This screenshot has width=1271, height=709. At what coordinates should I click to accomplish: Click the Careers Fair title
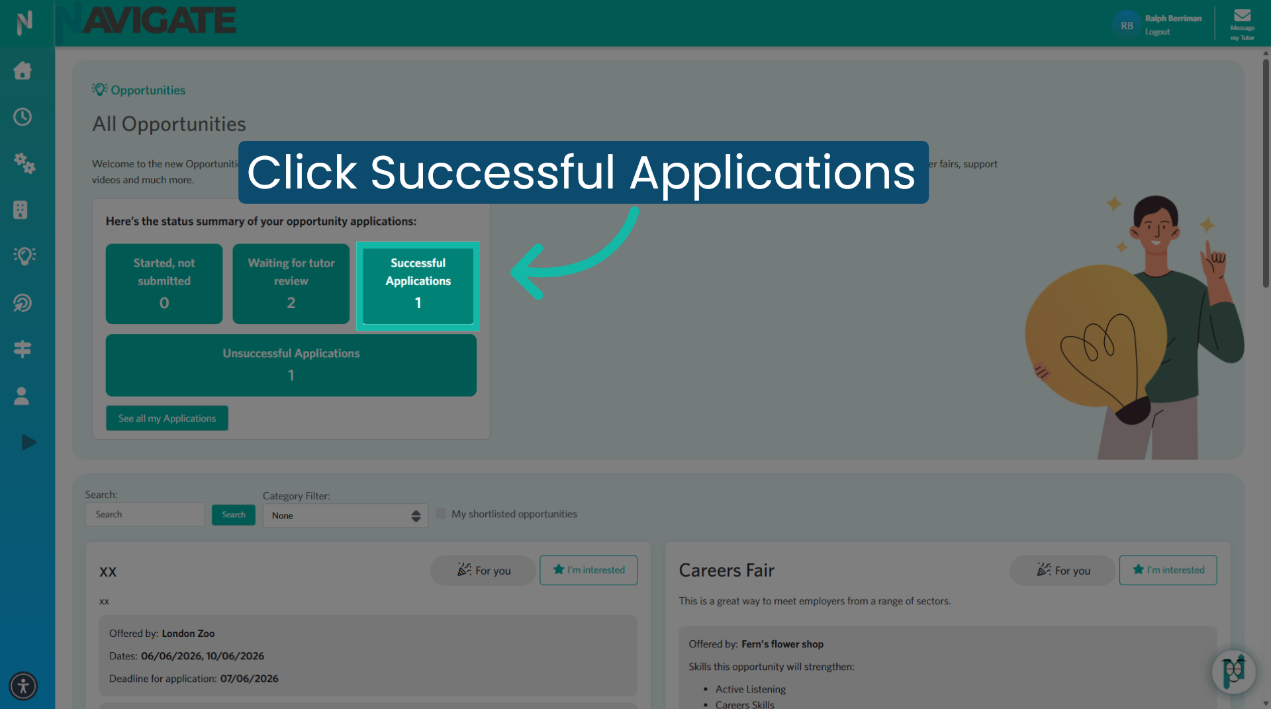pos(726,570)
